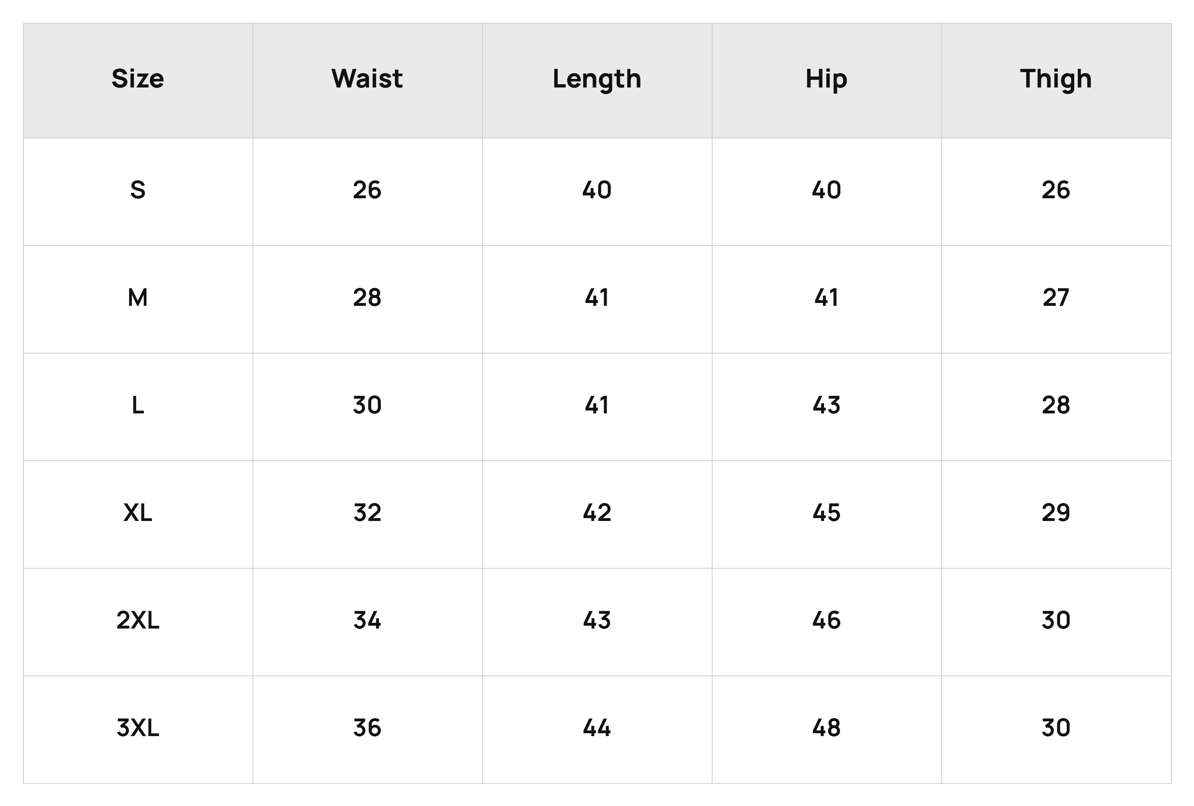
Task: Click thigh value 29 in XL row
Action: point(1056,513)
